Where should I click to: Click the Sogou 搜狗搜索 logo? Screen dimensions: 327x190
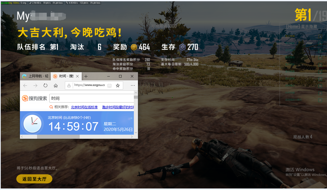click(x=34, y=98)
